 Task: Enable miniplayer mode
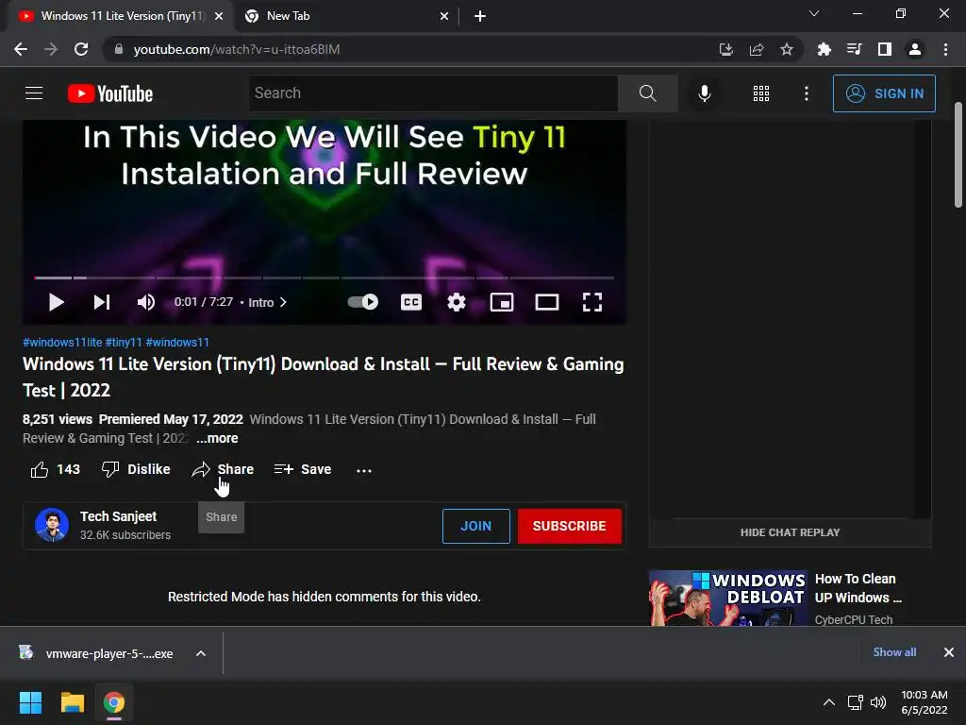[502, 302]
